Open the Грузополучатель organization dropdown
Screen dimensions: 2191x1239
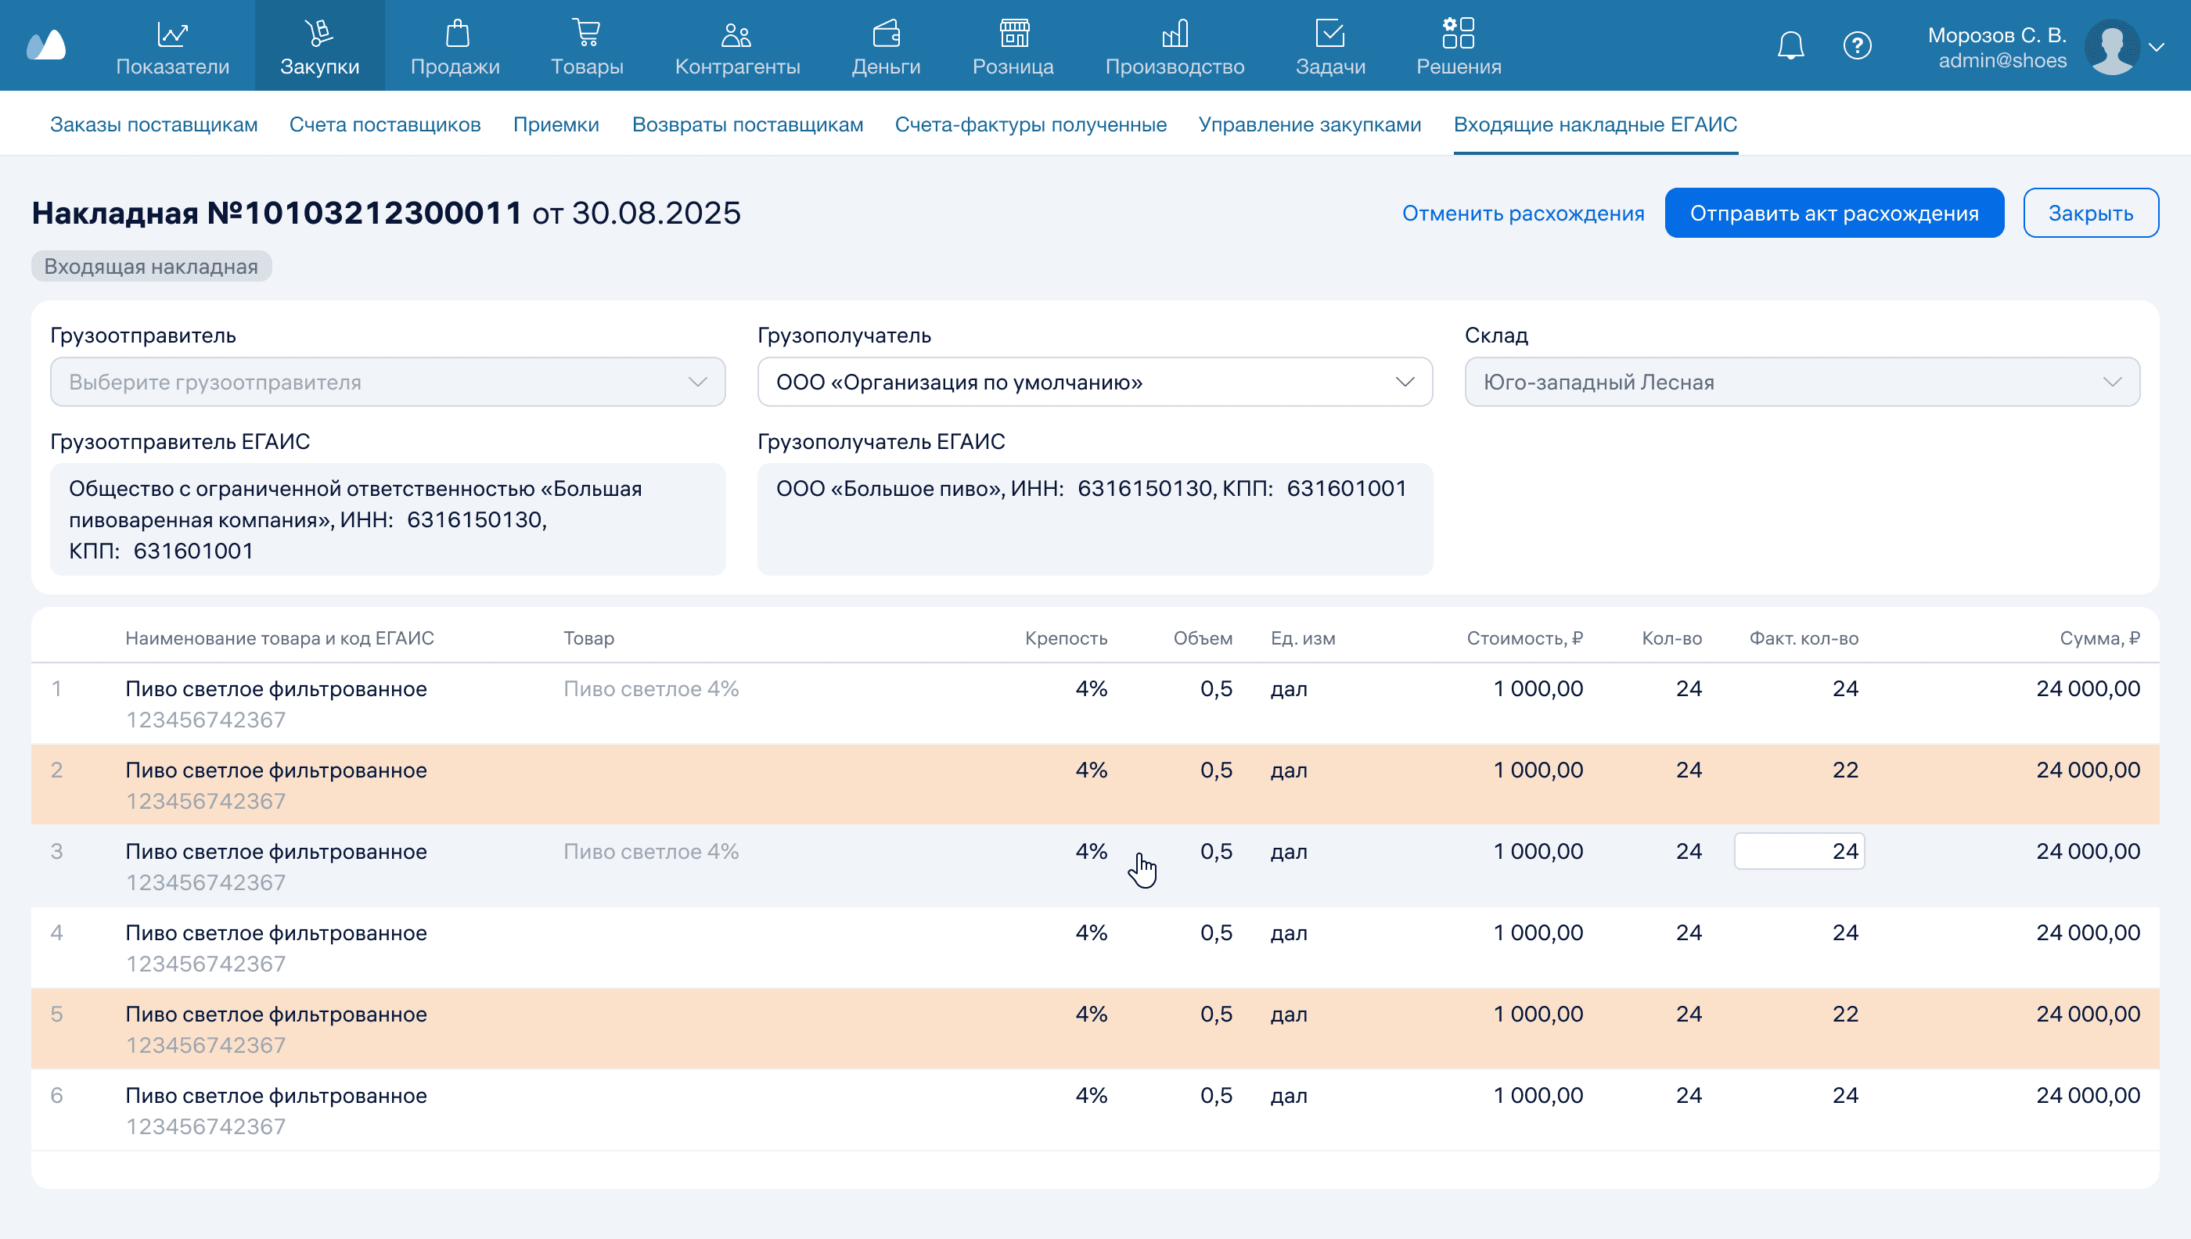pyautogui.click(x=1095, y=382)
